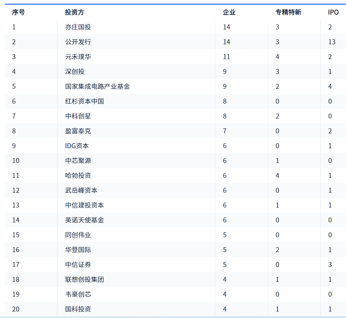Click row number 20 in 序号 column

(16, 309)
